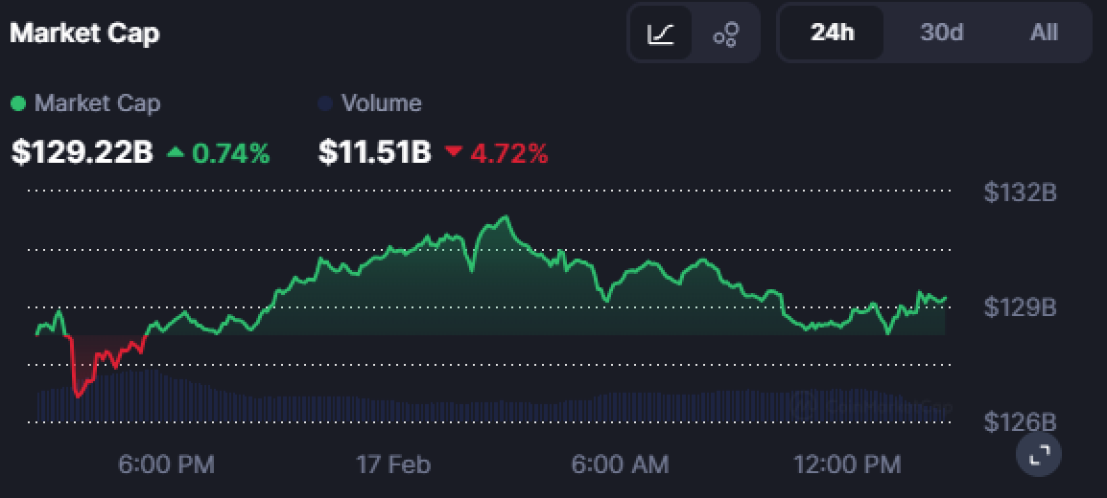Screen dimensions: 1107x498
Task: Show the All time range
Action: click(1044, 33)
